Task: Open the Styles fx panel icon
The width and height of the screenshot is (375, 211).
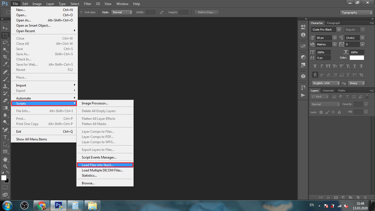Action: (x=303, y=65)
